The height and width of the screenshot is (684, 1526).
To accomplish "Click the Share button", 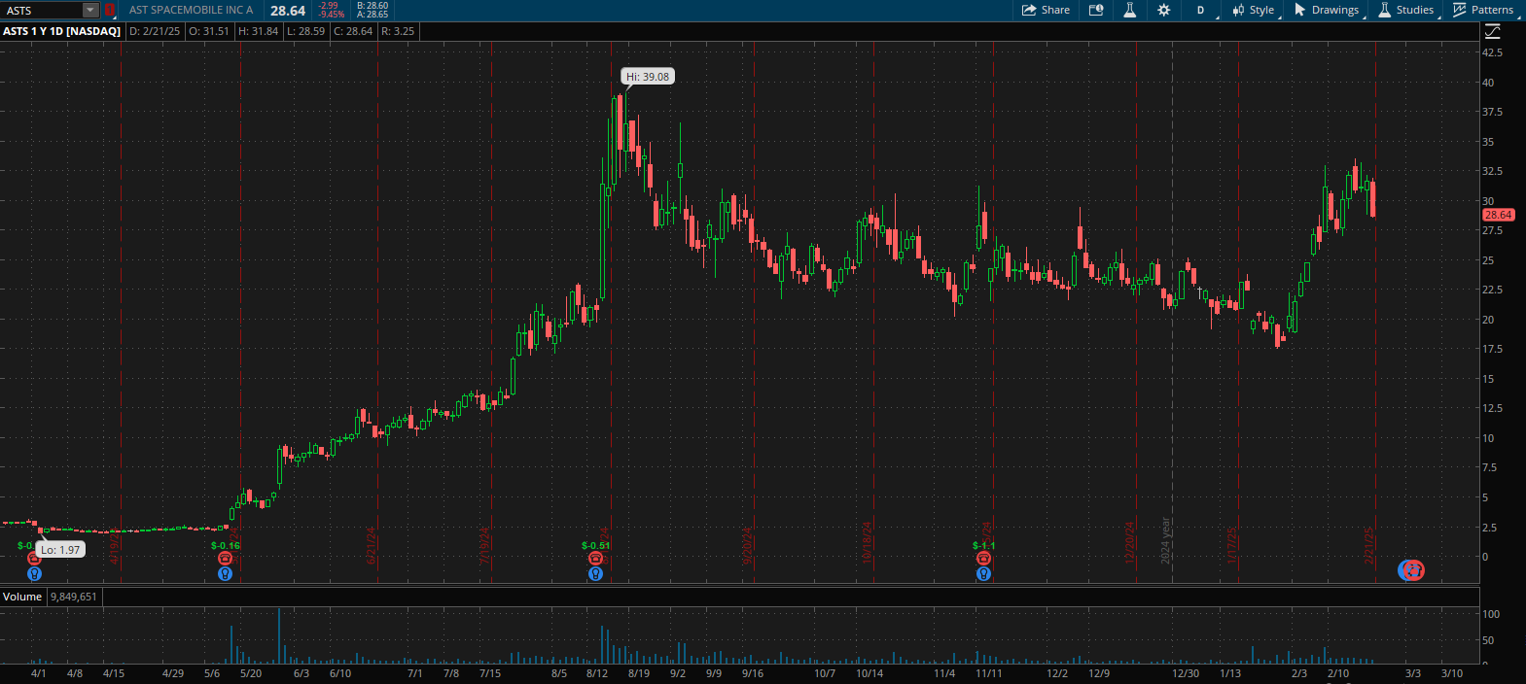I will [1046, 10].
